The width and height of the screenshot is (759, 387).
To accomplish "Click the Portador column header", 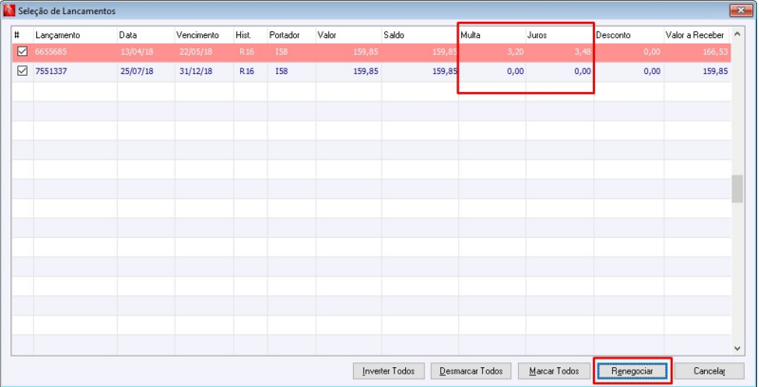I will point(291,35).
